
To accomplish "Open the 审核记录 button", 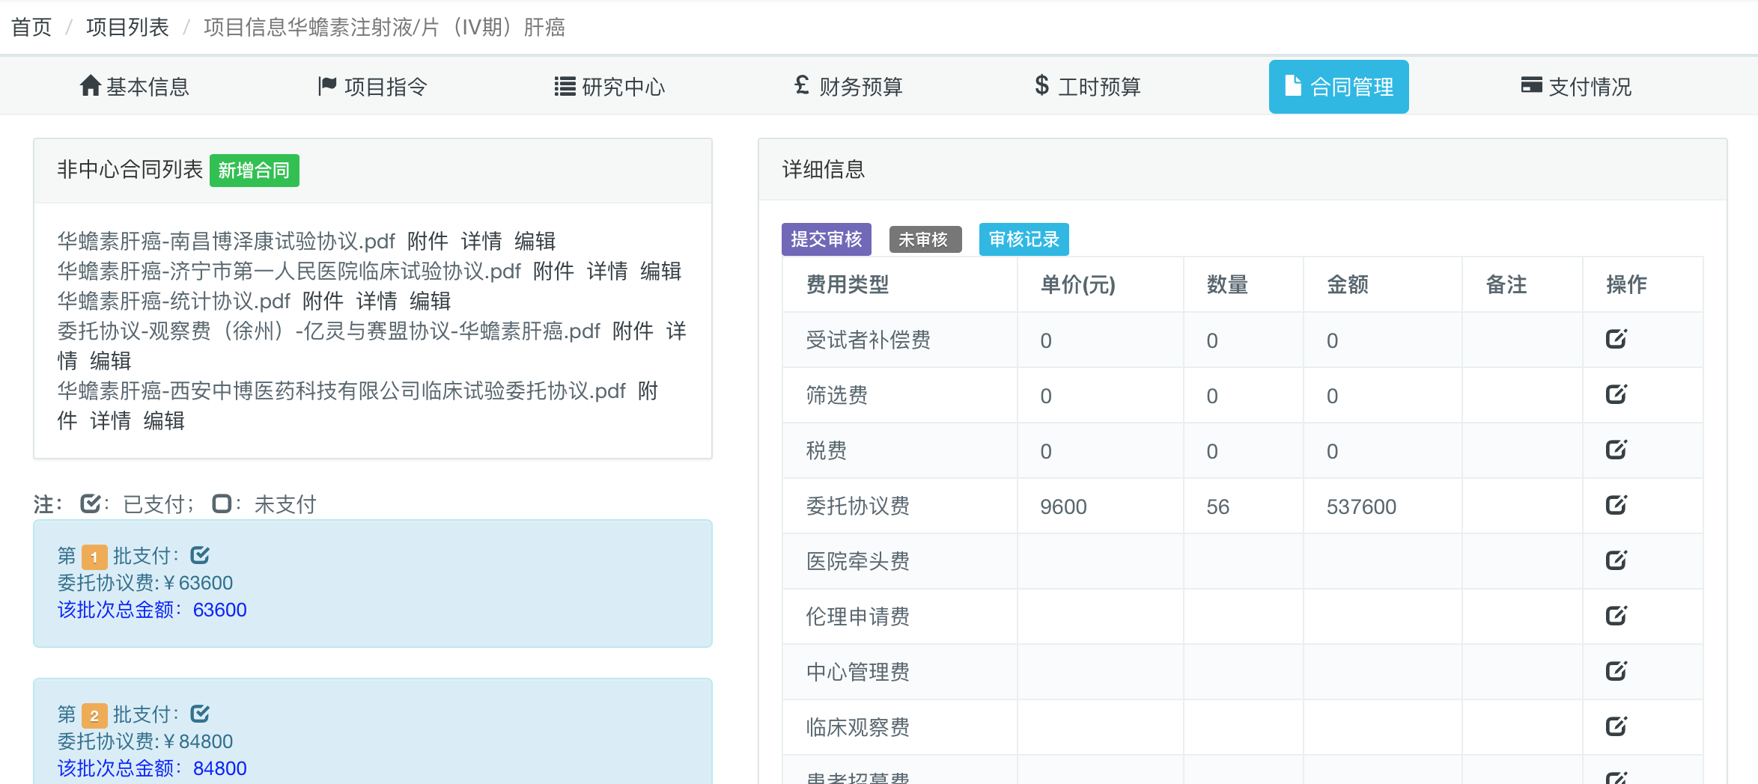I will point(1024,239).
